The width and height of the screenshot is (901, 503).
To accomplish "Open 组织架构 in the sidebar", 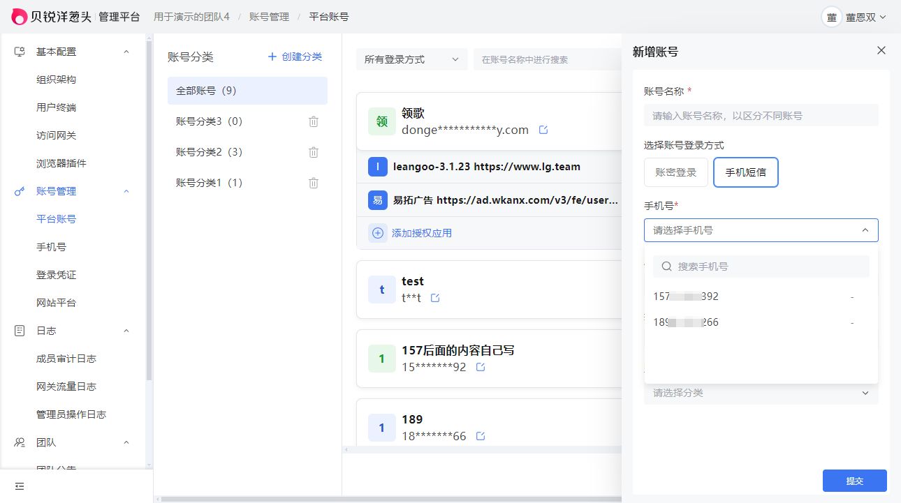I will 56,80.
